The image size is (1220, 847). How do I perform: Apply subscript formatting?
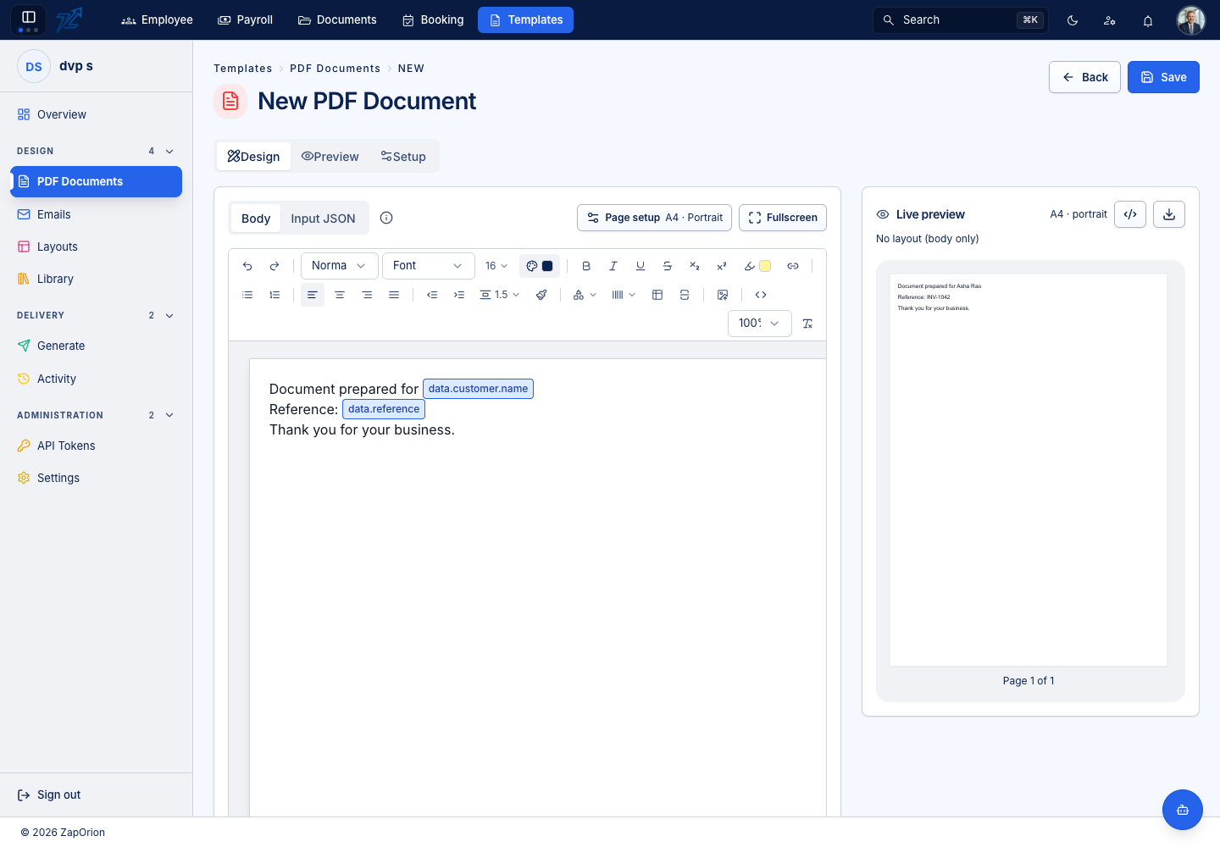pyautogui.click(x=695, y=266)
